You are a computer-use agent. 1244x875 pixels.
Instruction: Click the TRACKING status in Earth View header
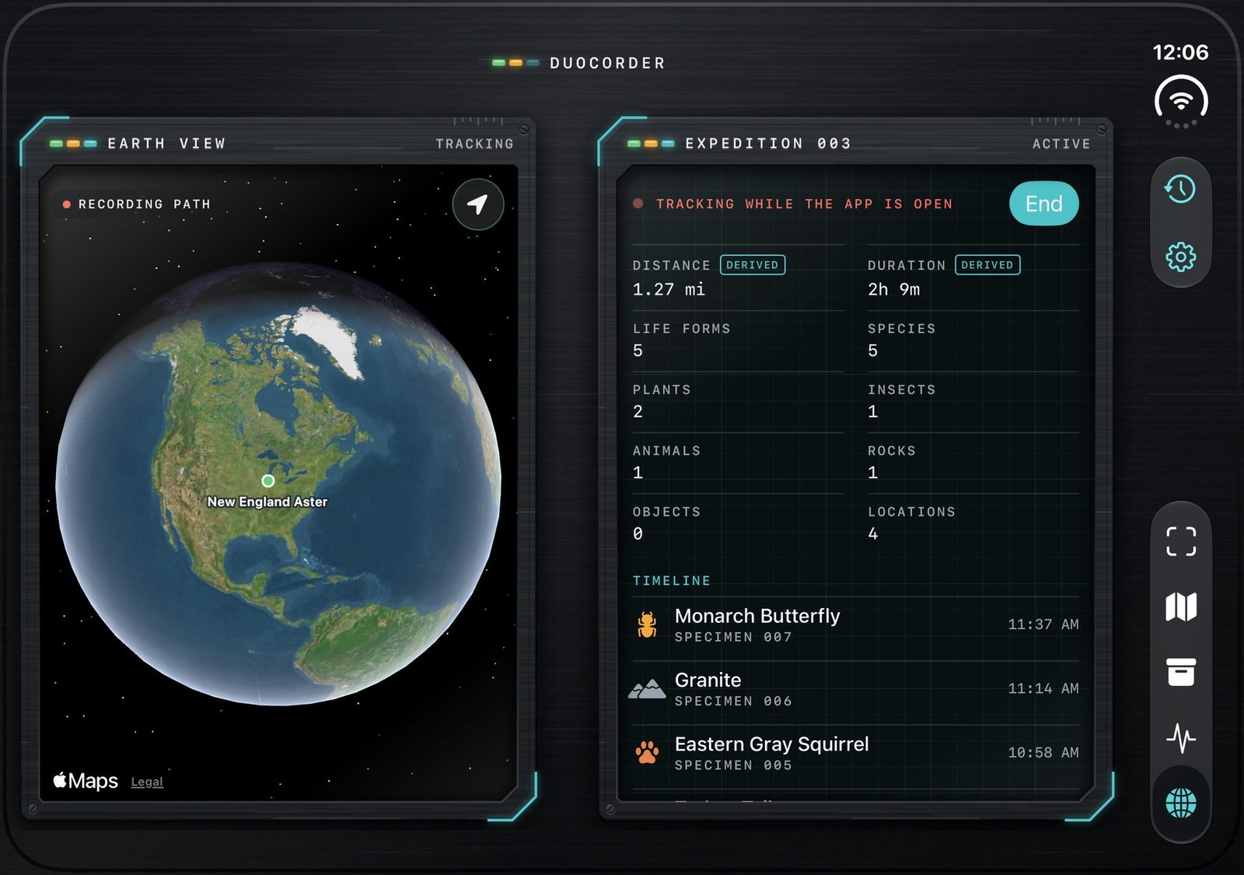pyautogui.click(x=474, y=144)
